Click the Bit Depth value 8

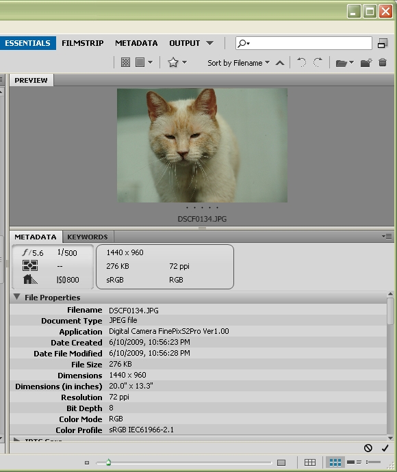click(x=111, y=408)
